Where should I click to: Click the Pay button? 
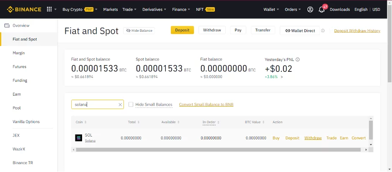pyautogui.click(x=238, y=30)
